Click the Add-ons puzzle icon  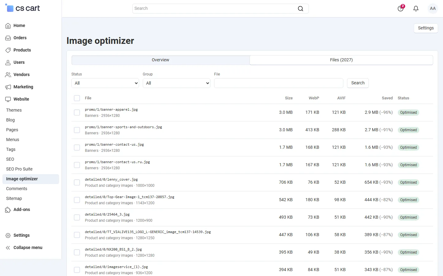click(8, 210)
